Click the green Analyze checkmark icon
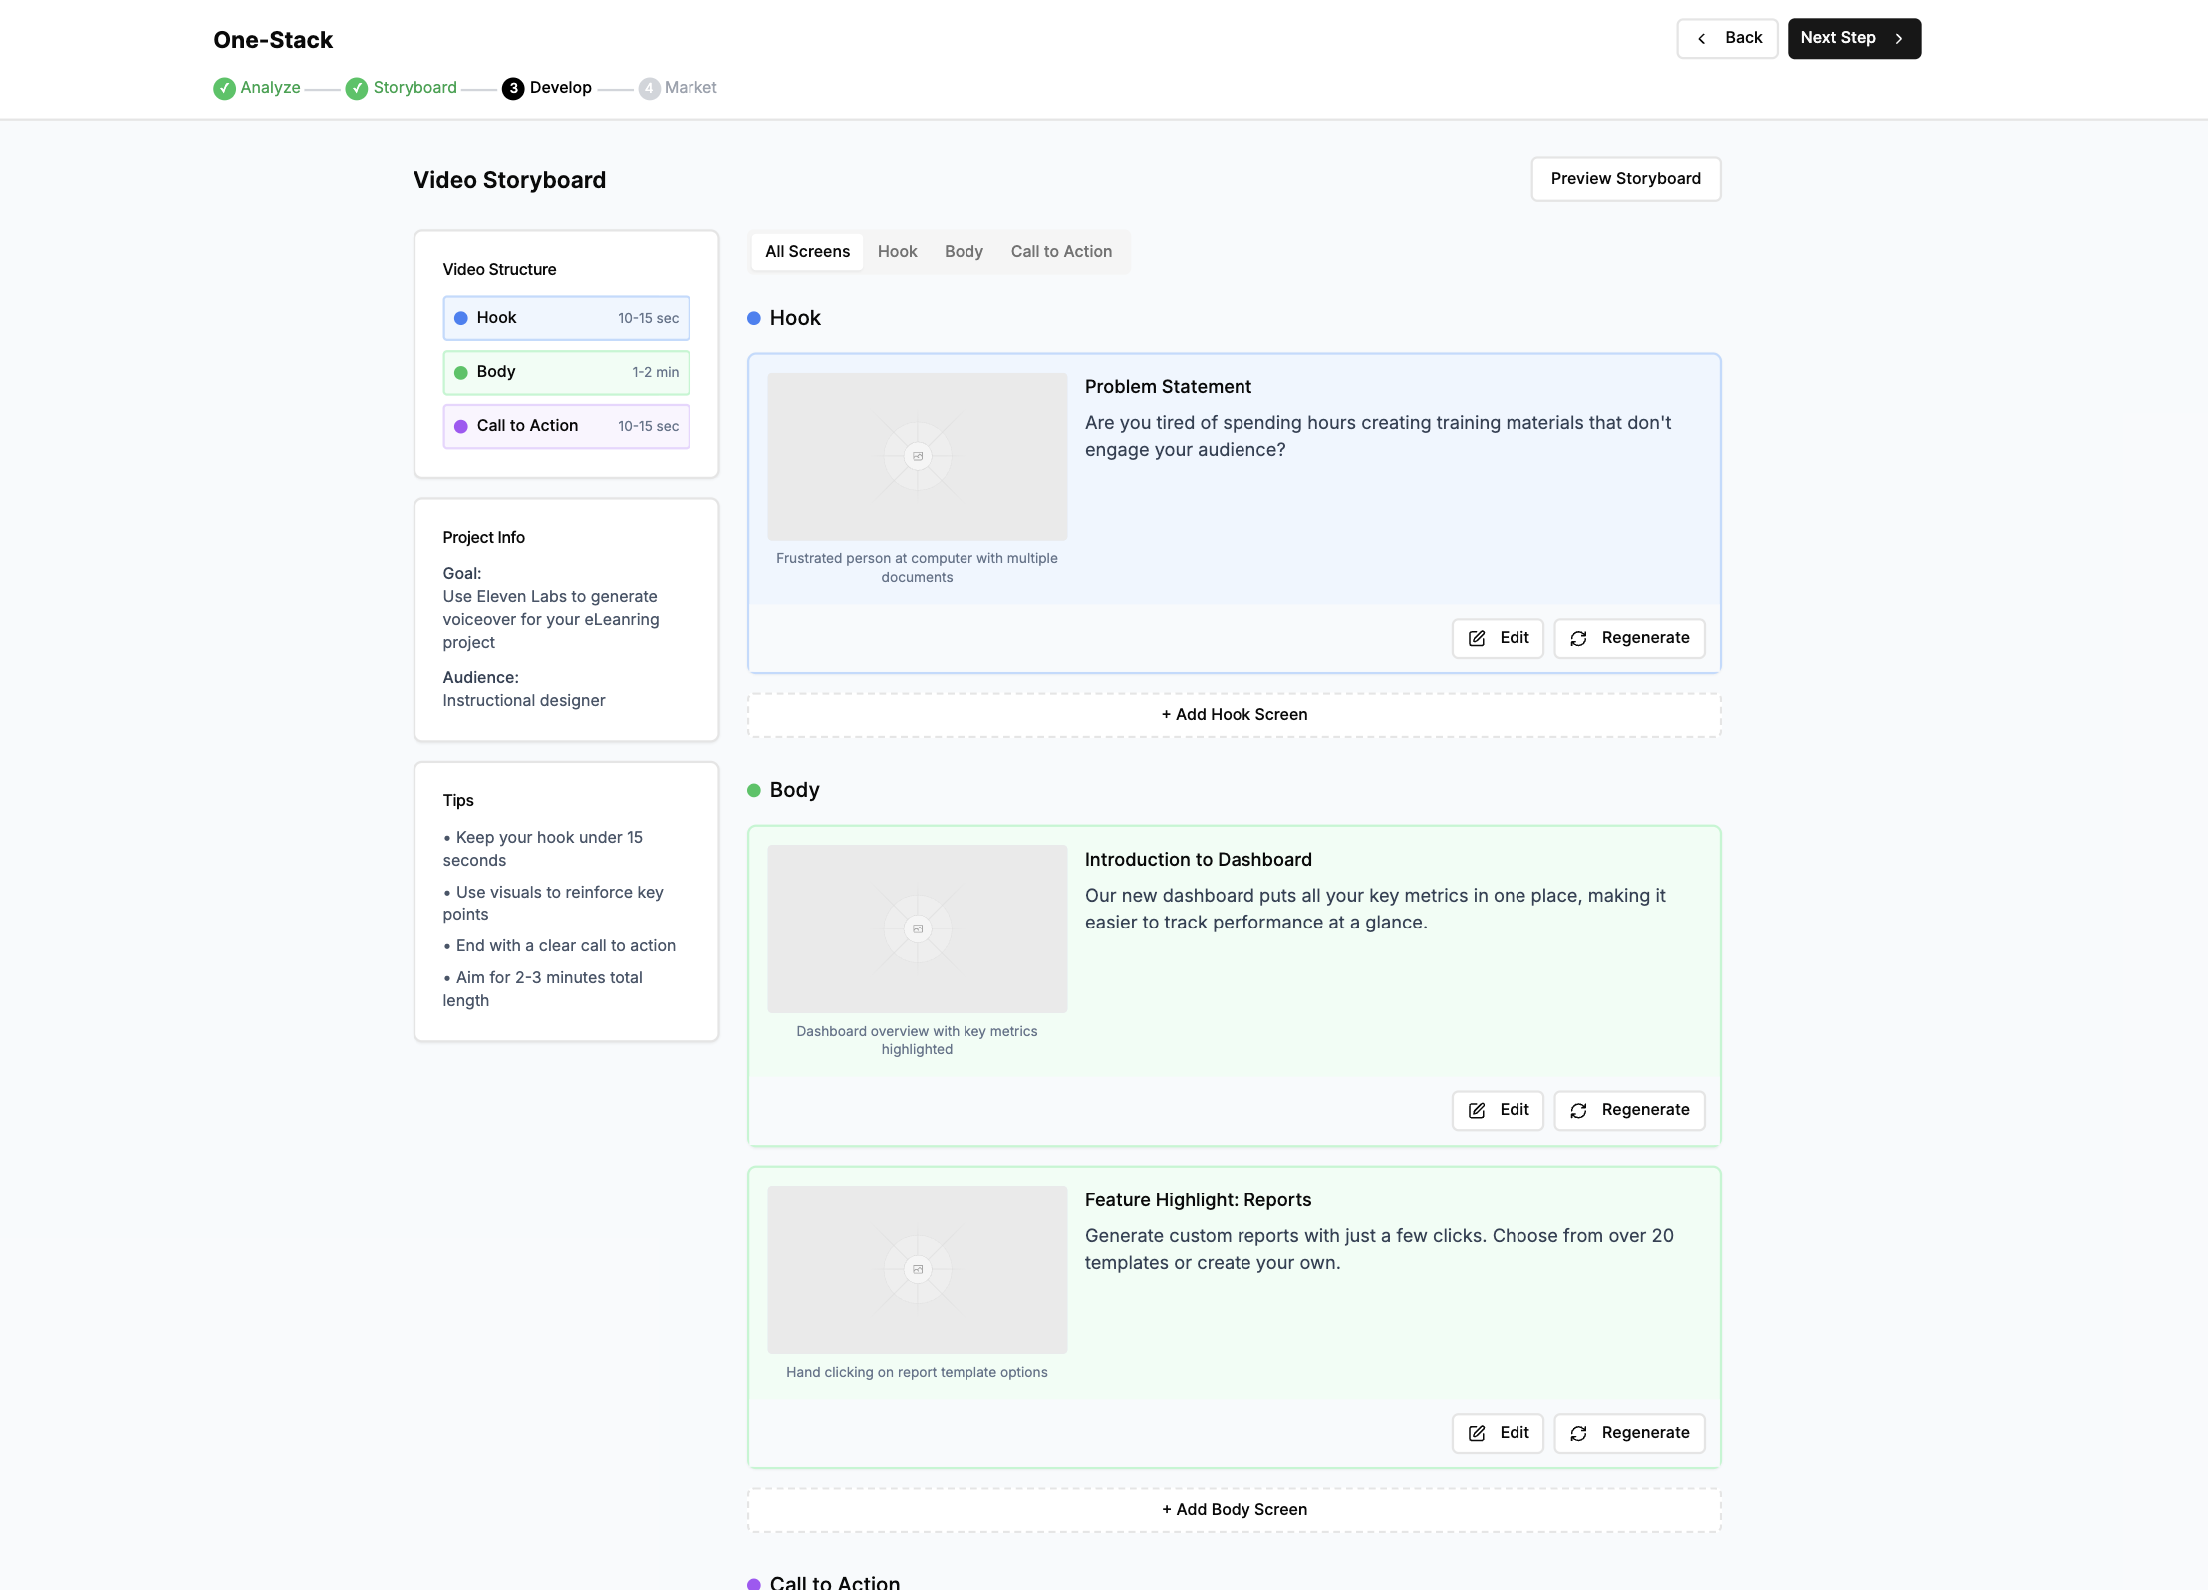The height and width of the screenshot is (1590, 2208). 224,88
